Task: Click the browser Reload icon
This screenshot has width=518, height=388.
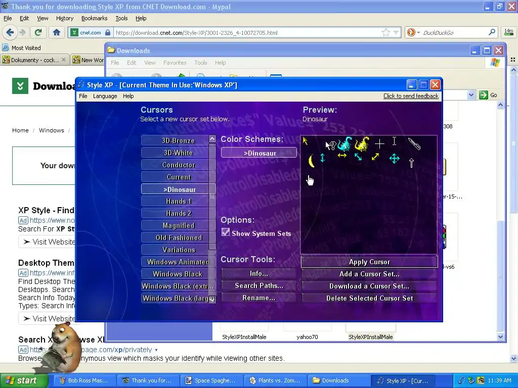Action: [38, 32]
